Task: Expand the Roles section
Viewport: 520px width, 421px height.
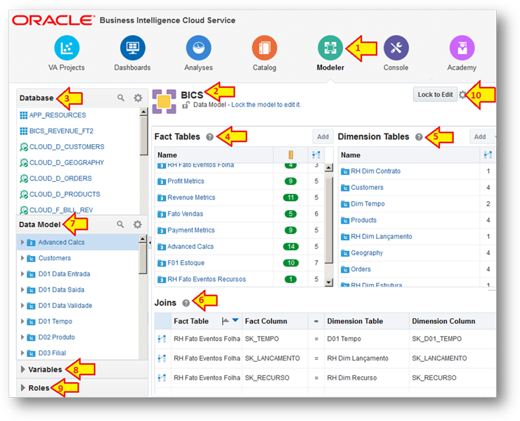Action: point(23,388)
